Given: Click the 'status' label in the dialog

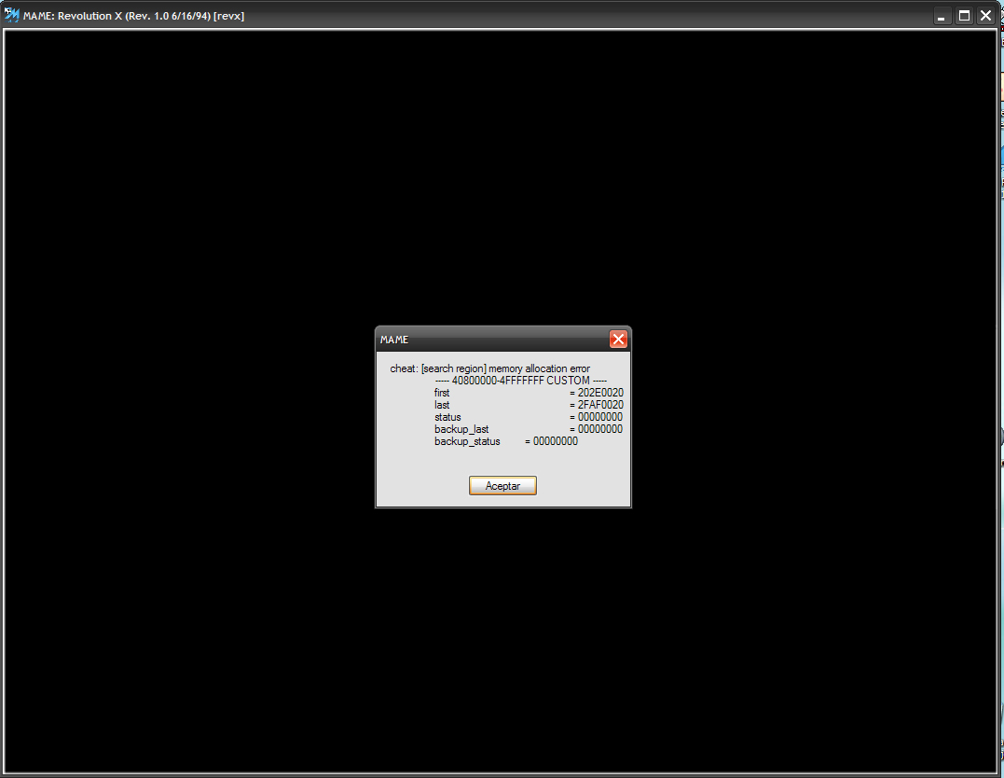Looking at the screenshot, I should [447, 417].
